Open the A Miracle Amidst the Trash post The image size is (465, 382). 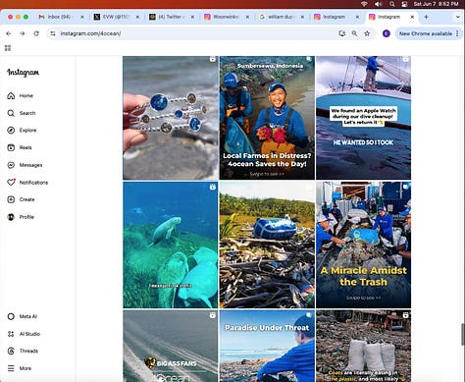pos(363,245)
